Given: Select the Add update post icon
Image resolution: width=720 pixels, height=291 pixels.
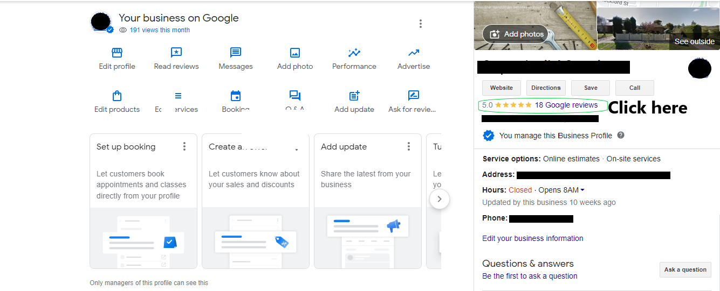Looking at the screenshot, I should pyautogui.click(x=354, y=96).
